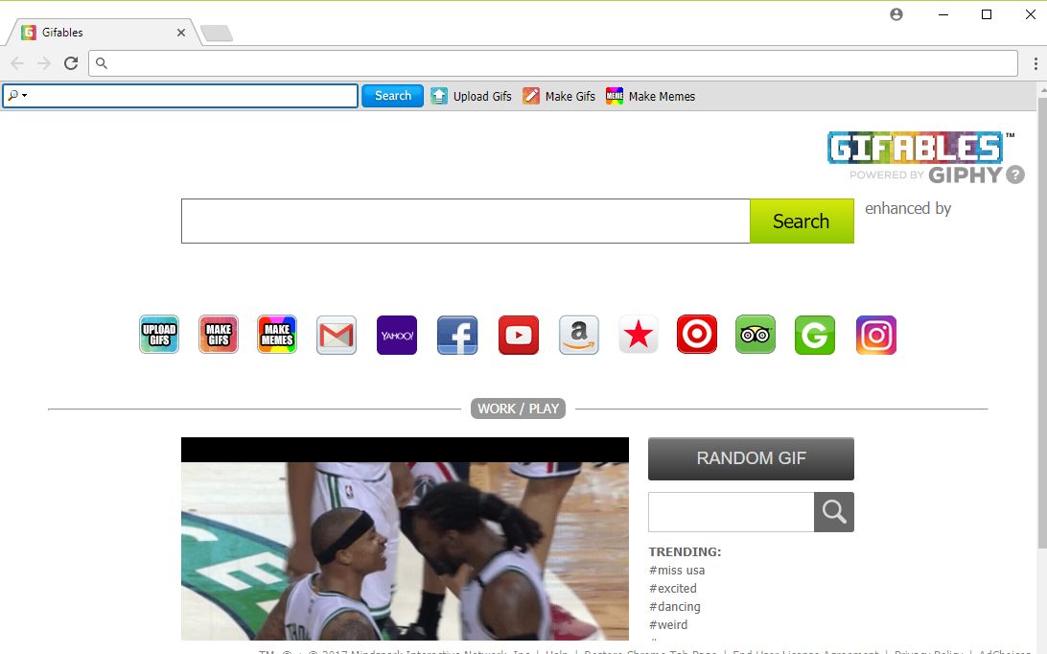Image resolution: width=1047 pixels, height=654 pixels.
Task: Click Upload Gifs in the toolbar
Action: pyautogui.click(x=471, y=96)
